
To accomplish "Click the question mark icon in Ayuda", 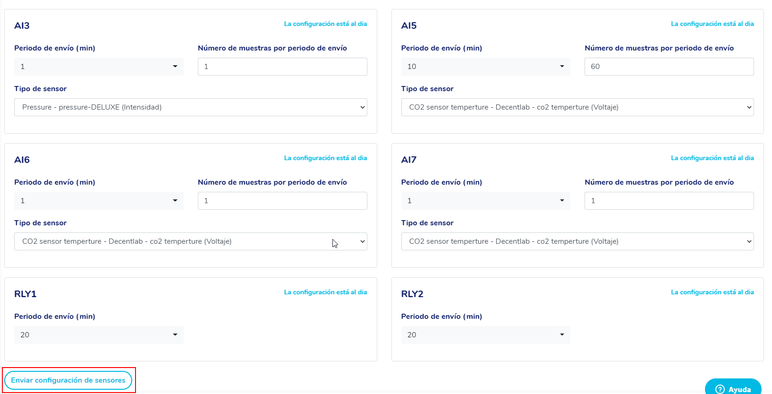I will pos(720,389).
